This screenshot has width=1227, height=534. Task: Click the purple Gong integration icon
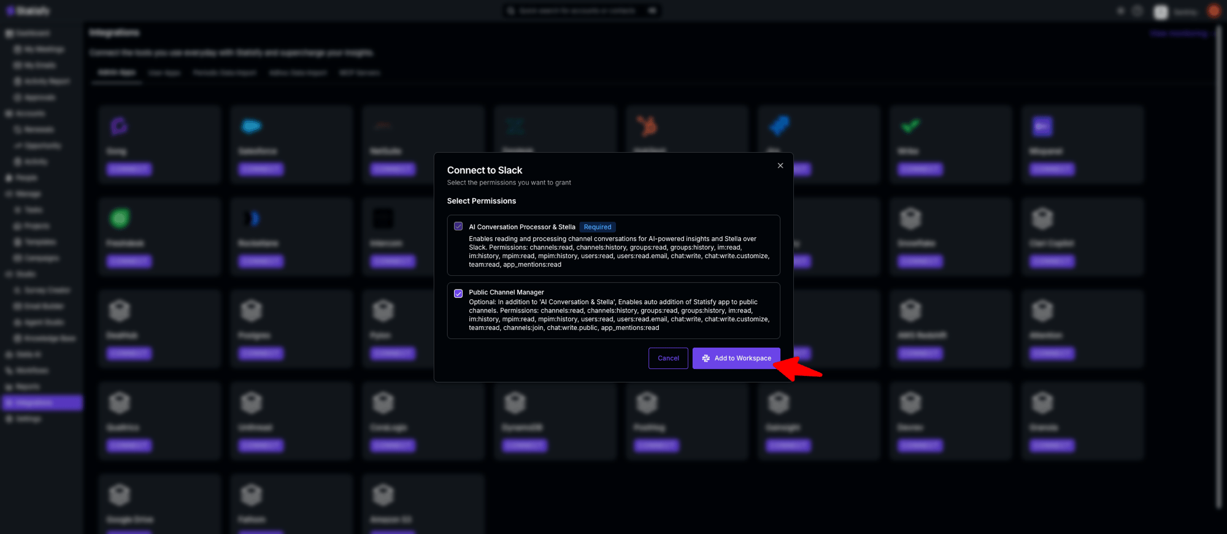point(119,126)
